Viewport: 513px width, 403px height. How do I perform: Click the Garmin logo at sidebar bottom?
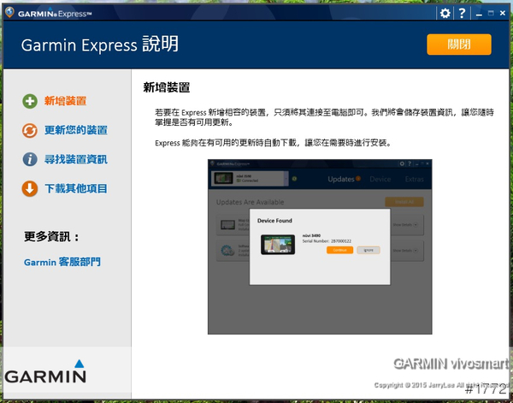click(x=45, y=371)
